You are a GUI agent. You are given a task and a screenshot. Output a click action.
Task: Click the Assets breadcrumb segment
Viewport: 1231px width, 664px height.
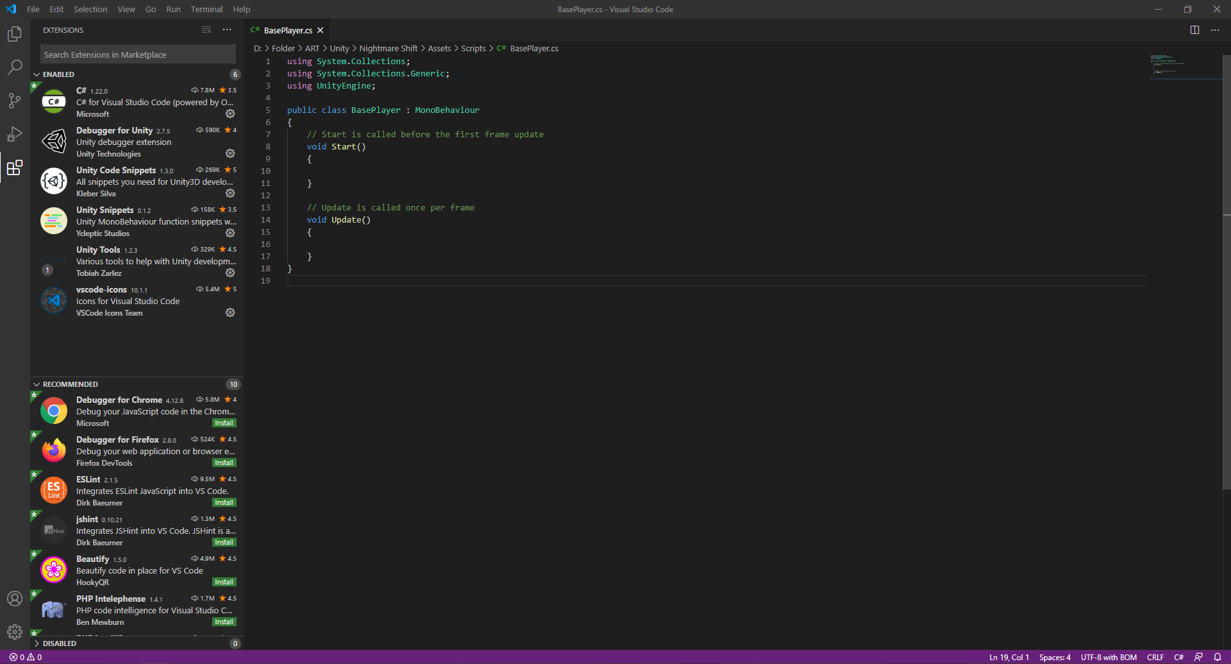[x=439, y=48]
